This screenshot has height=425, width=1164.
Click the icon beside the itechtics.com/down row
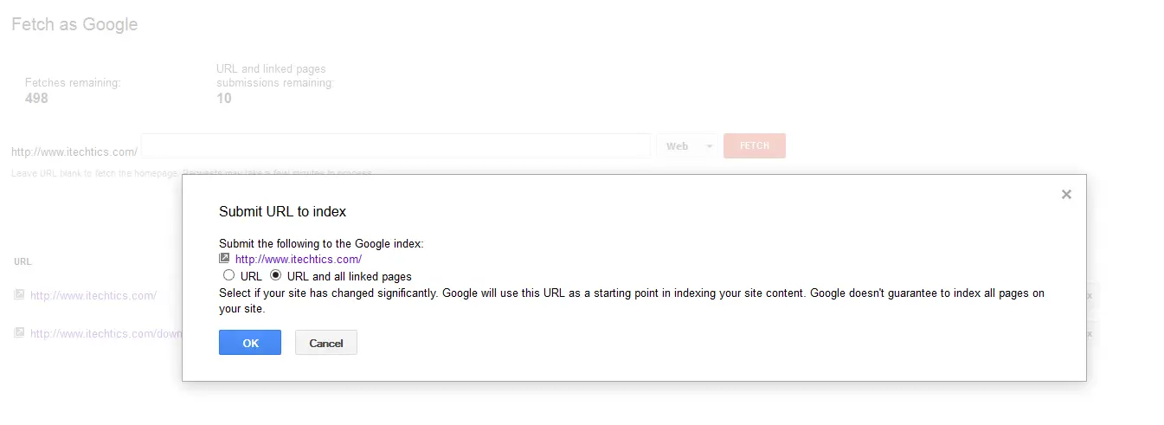click(x=20, y=332)
